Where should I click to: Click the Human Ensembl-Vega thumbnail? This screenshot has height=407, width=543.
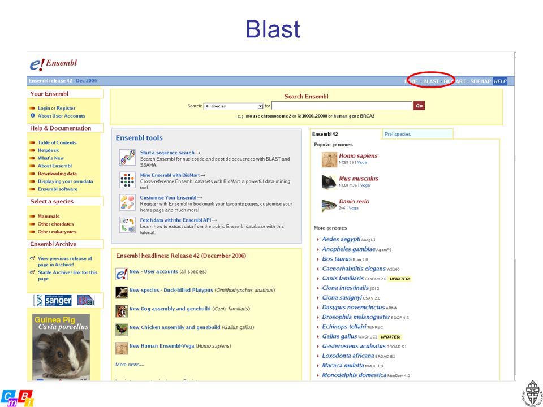(x=122, y=348)
